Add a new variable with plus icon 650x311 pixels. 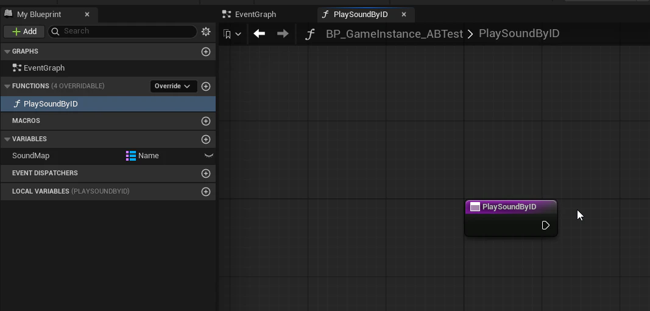pyautogui.click(x=206, y=139)
